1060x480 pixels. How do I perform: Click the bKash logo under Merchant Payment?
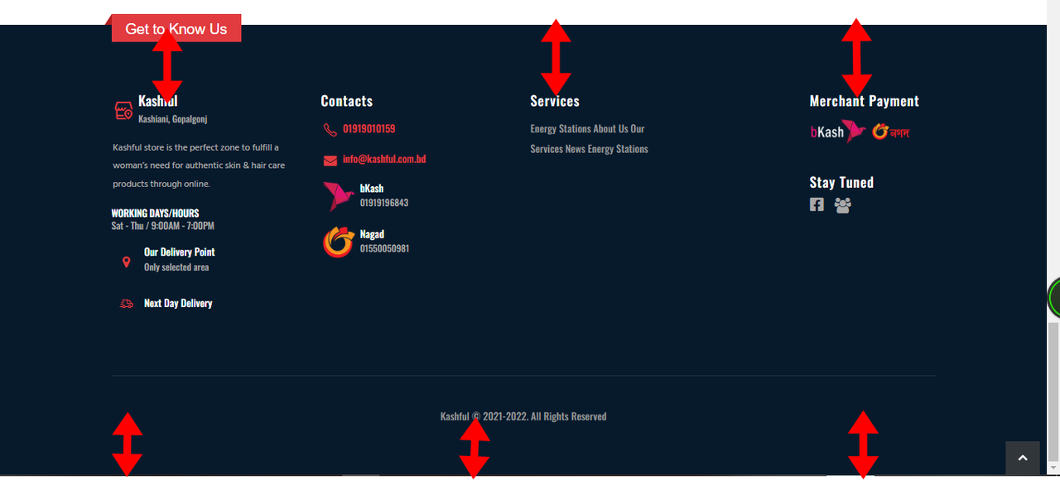coord(838,132)
